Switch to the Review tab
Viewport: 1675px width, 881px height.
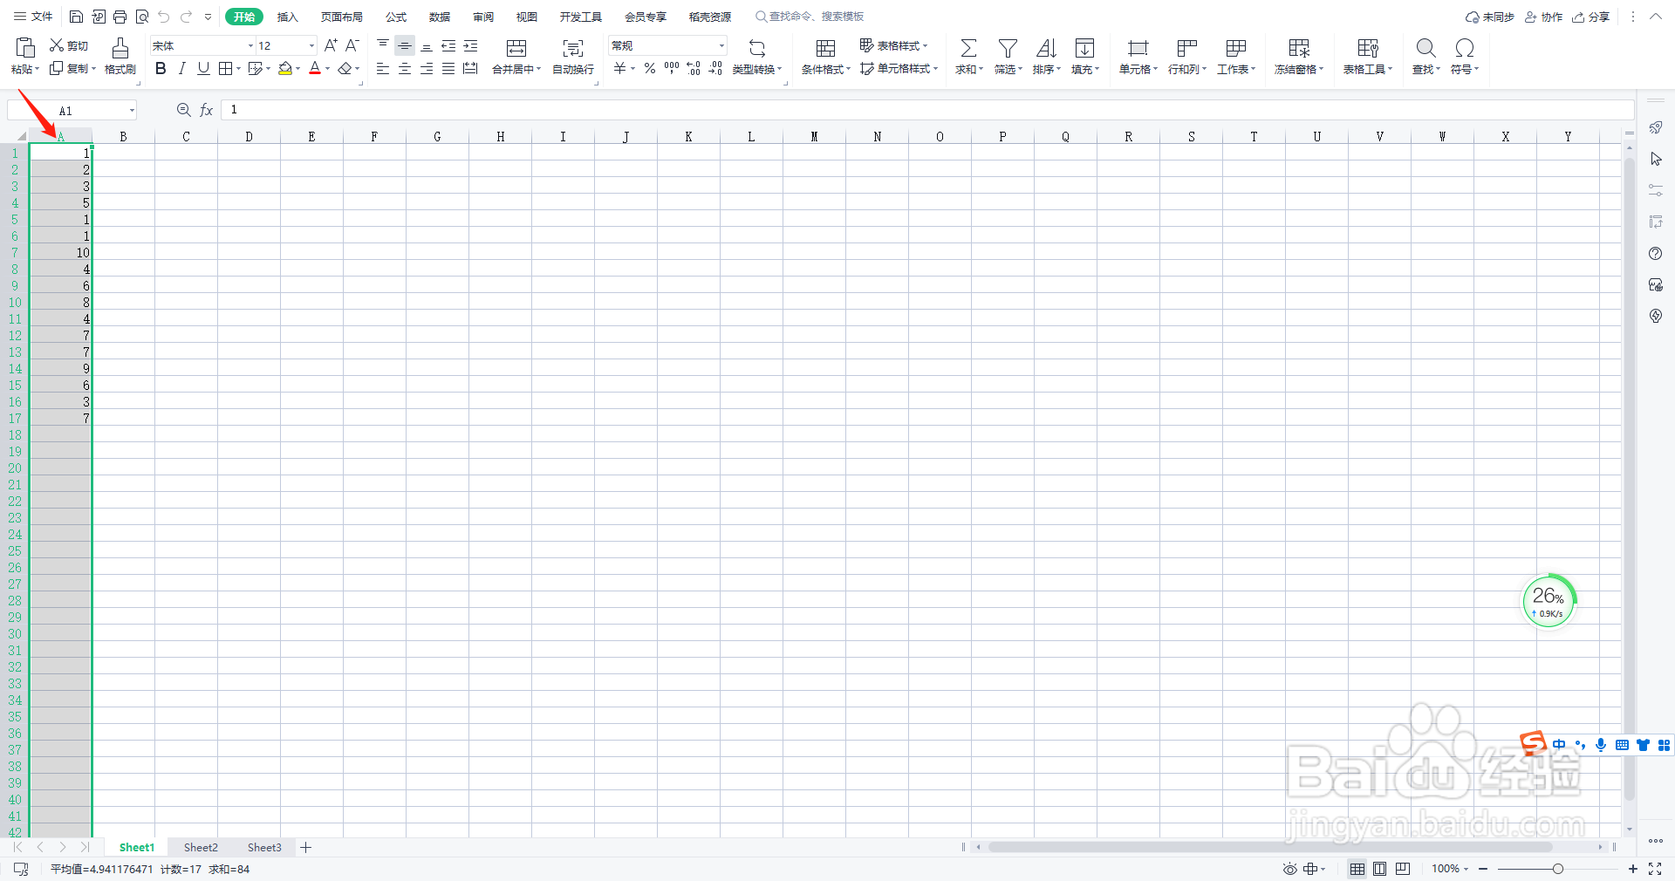pyautogui.click(x=483, y=17)
